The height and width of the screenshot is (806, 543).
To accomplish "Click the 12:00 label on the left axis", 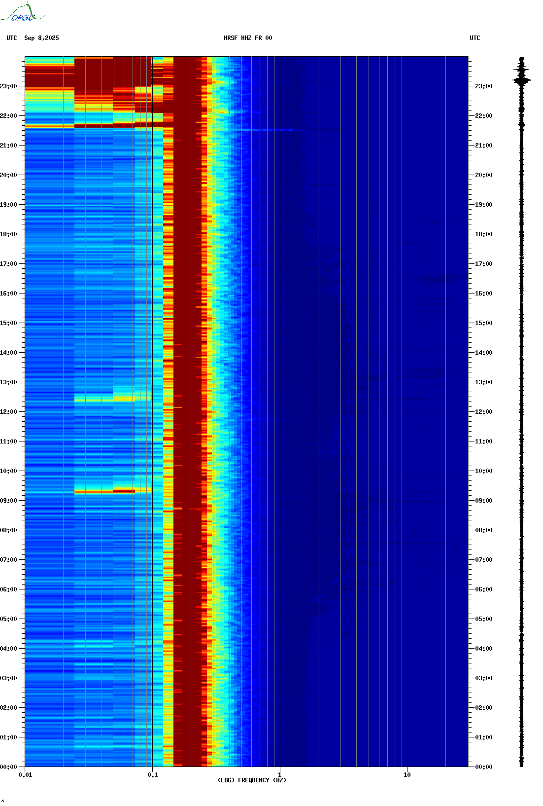I will [8, 412].
